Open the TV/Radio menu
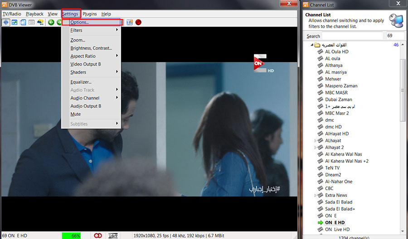This screenshot has height=239, width=408. 12,14
